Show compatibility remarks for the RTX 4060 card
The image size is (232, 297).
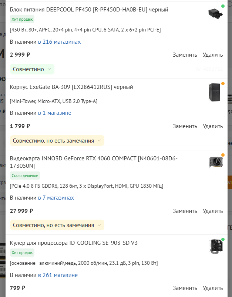tap(57, 225)
